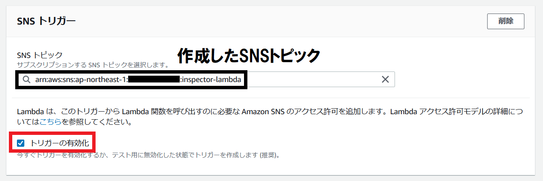Click the blacked-out account ID in ARN
Image resolution: width=543 pixels, height=181 pixels.
[154, 79]
